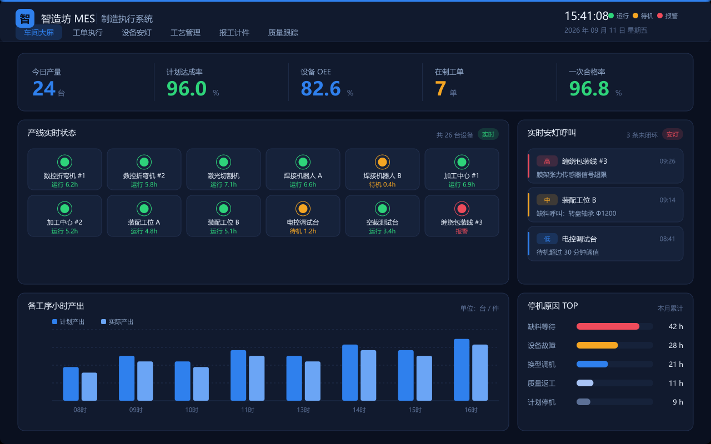Switch to the 工单执行 tab
The width and height of the screenshot is (711, 444).
click(x=88, y=33)
